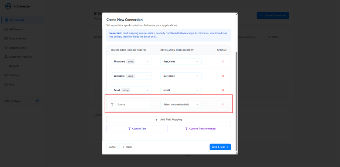
Task: Click the Source text input field
Action: coord(133,105)
